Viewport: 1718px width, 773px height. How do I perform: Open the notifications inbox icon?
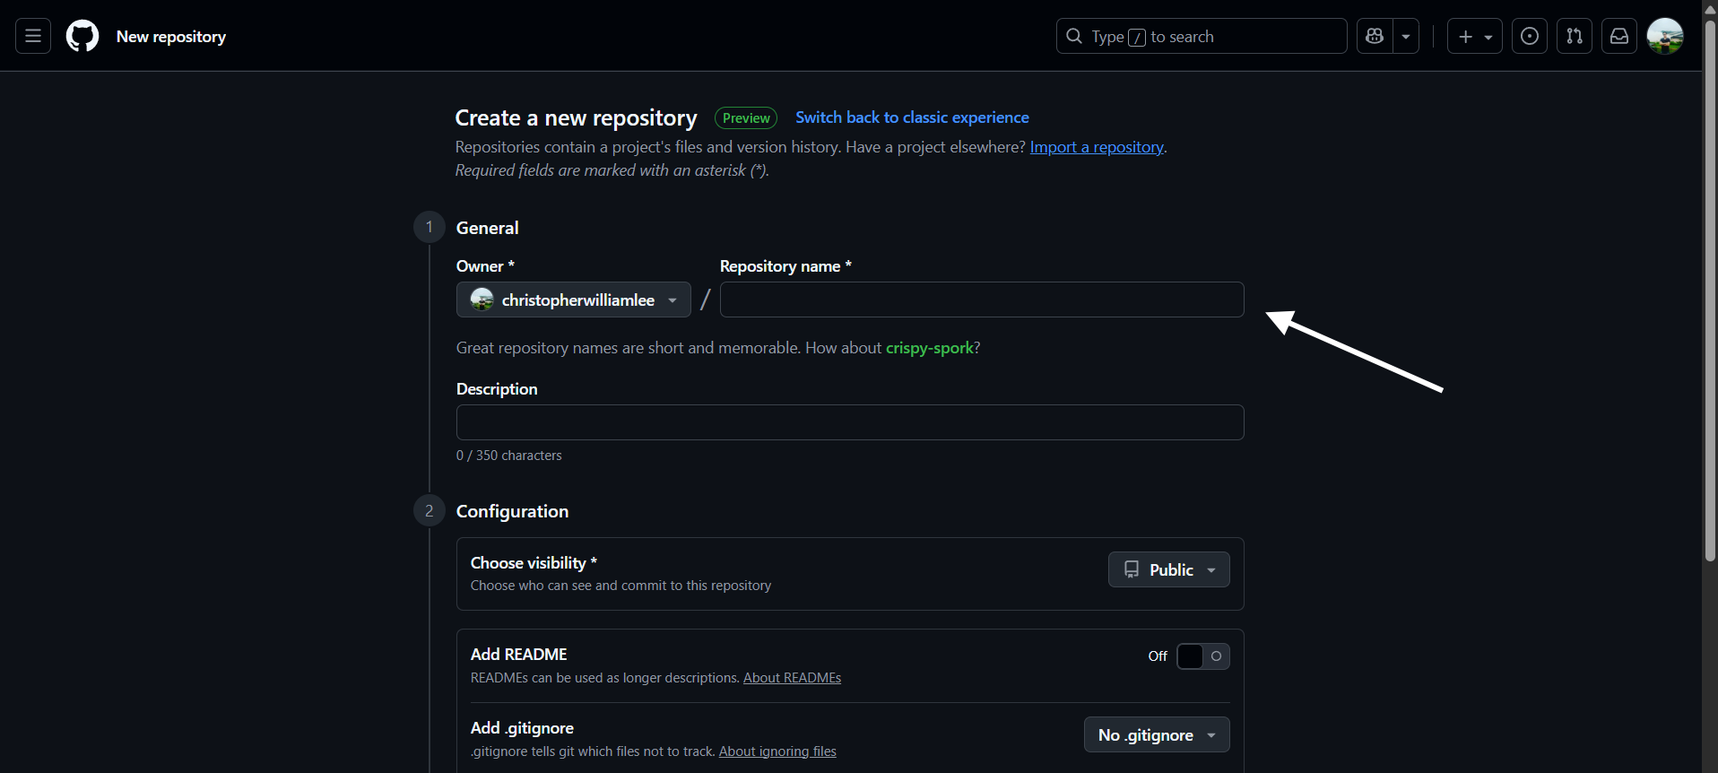coord(1619,36)
